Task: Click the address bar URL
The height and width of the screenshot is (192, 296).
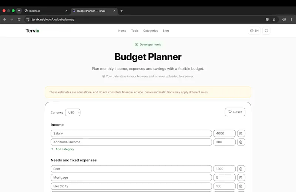Action: click(53, 20)
